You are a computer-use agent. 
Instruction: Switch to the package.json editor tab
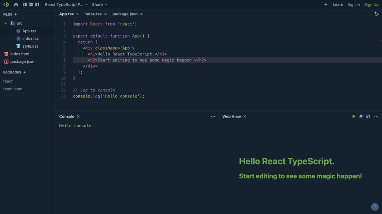[125, 14]
